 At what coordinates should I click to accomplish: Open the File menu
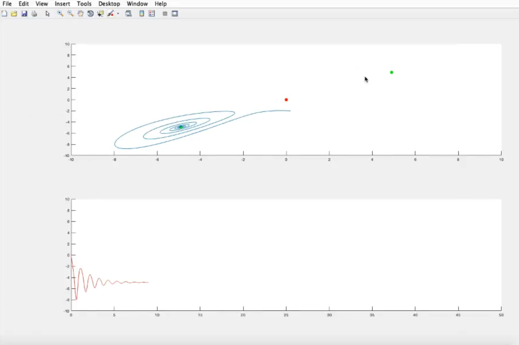7,4
